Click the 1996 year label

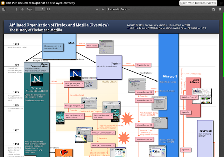point(16,105)
